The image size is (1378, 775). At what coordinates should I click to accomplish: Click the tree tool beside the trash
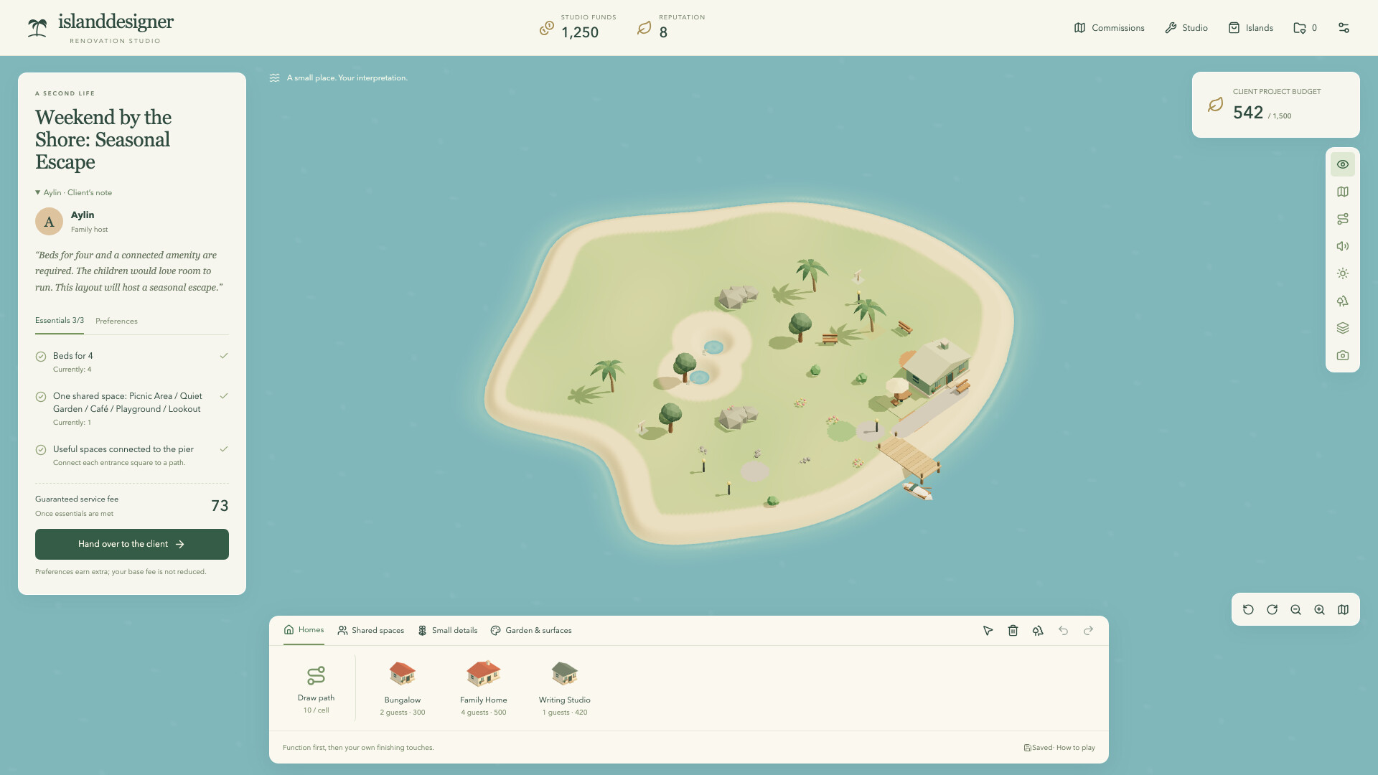coord(1038,630)
